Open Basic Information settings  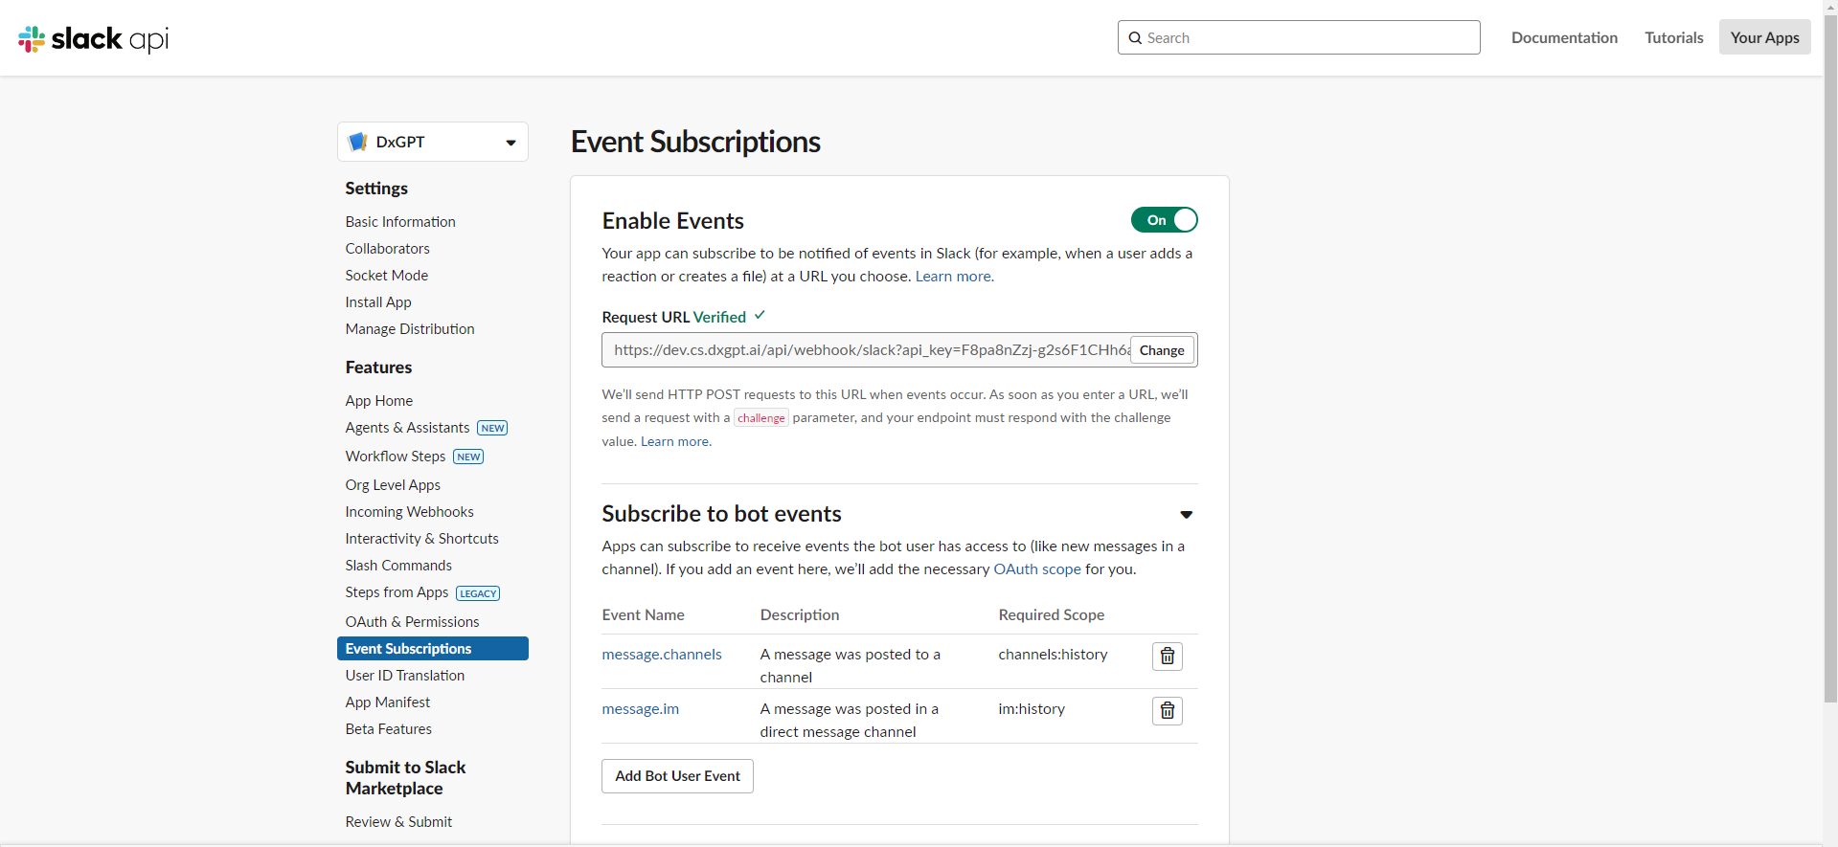(x=400, y=221)
